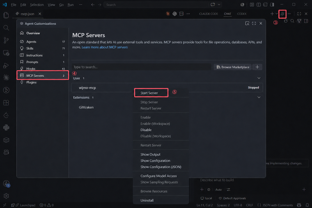The height and width of the screenshot is (208, 312).
Task: Click the filter icon in chat panel
Action: coord(299,21)
